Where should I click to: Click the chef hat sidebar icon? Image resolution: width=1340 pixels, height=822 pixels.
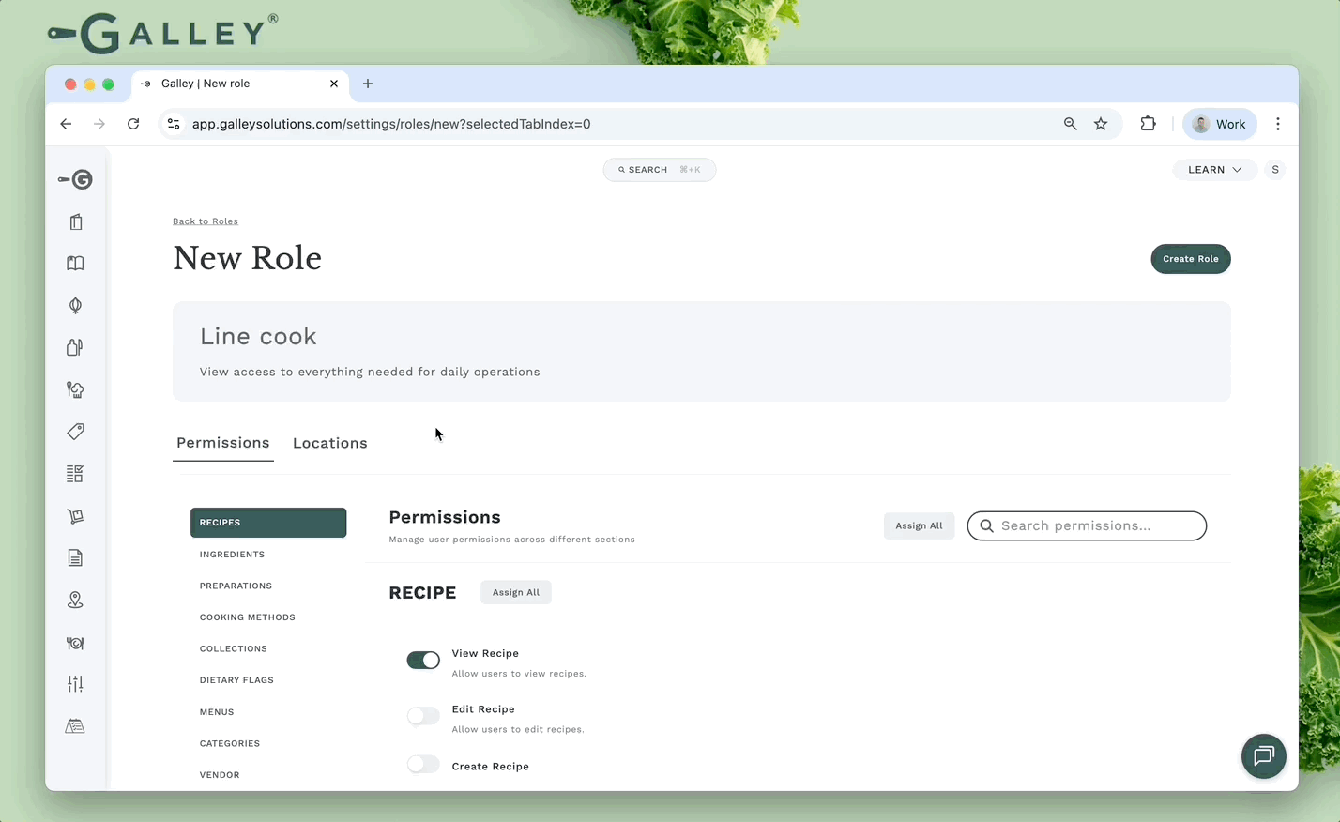(75, 389)
